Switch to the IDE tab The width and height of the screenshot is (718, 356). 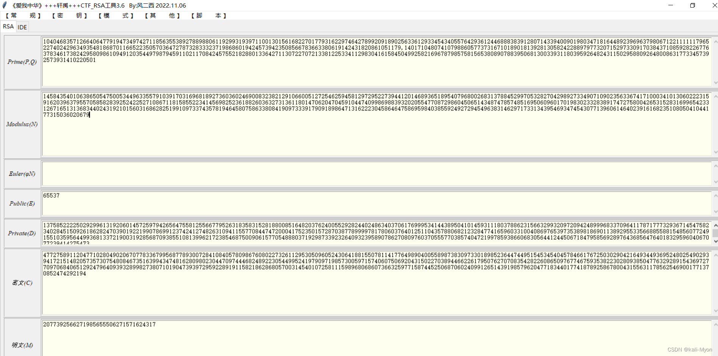[x=22, y=27]
